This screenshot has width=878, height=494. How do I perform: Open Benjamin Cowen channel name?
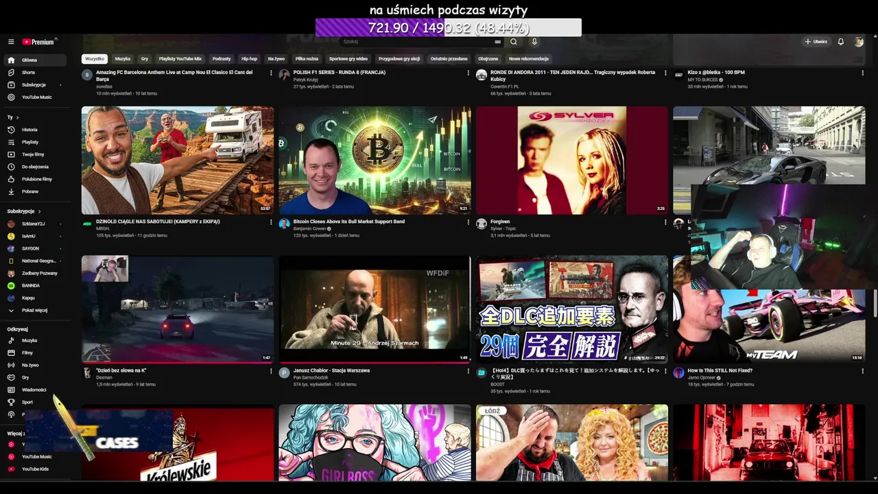click(309, 228)
